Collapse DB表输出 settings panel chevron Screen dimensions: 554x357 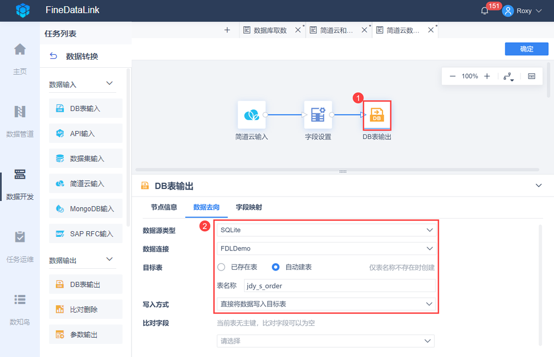(x=539, y=186)
